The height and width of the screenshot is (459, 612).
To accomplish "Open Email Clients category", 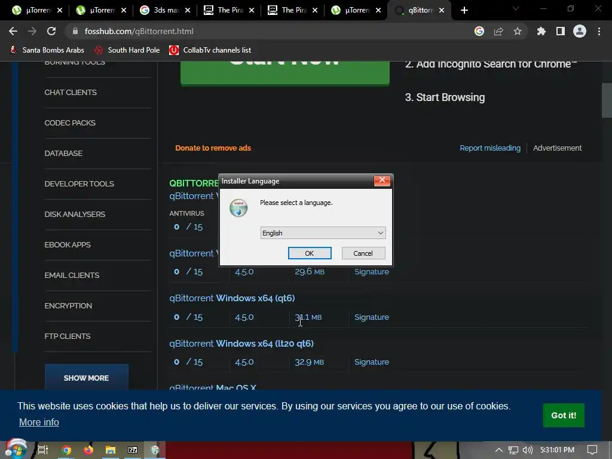I will (x=72, y=275).
